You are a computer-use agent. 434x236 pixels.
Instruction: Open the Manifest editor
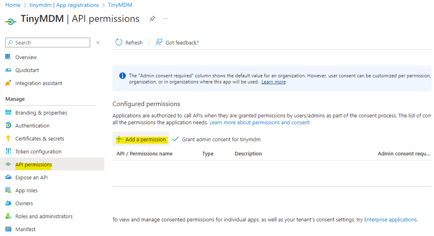click(x=25, y=229)
